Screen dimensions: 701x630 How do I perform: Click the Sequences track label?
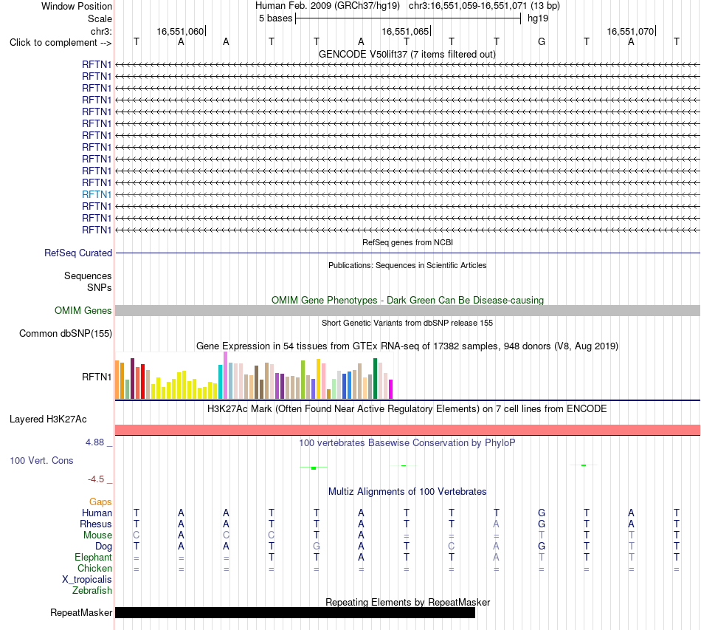(88, 275)
